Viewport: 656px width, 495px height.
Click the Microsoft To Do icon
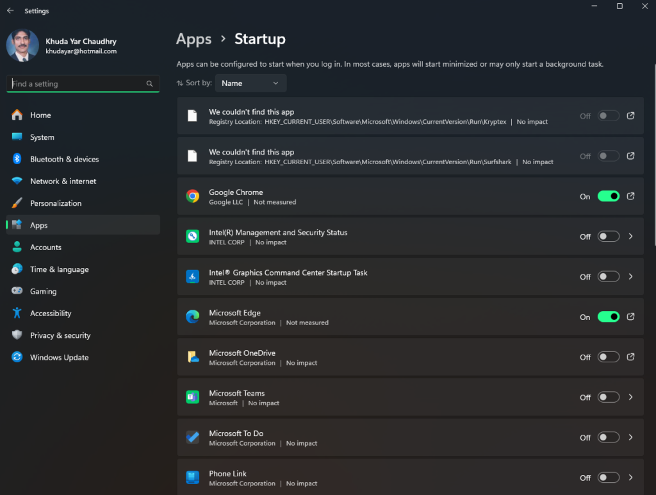pyautogui.click(x=192, y=438)
